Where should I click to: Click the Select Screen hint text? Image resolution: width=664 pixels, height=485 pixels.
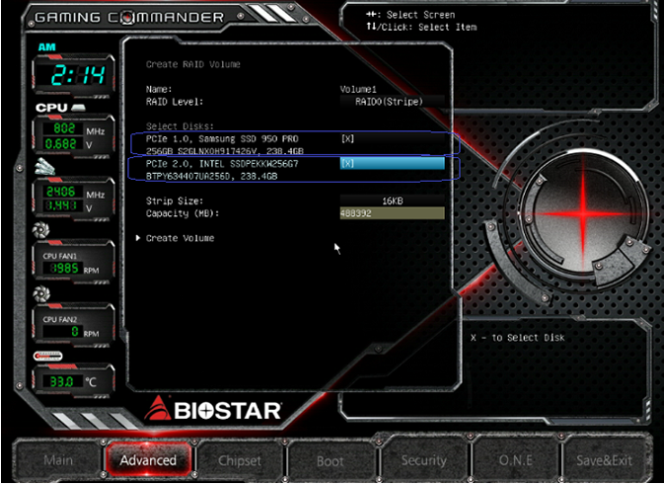pyautogui.click(x=410, y=15)
